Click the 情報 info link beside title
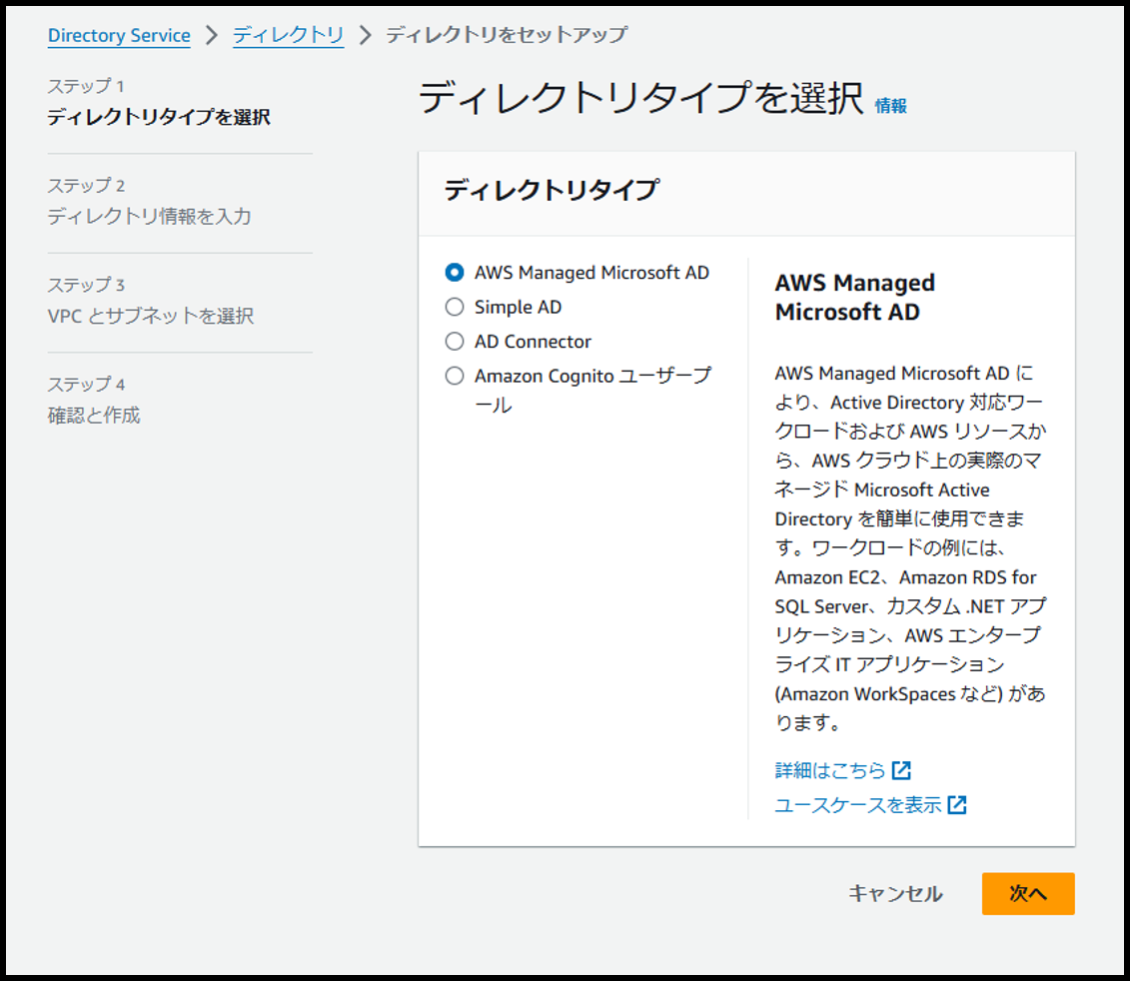Image resolution: width=1130 pixels, height=981 pixels. [891, 106]
